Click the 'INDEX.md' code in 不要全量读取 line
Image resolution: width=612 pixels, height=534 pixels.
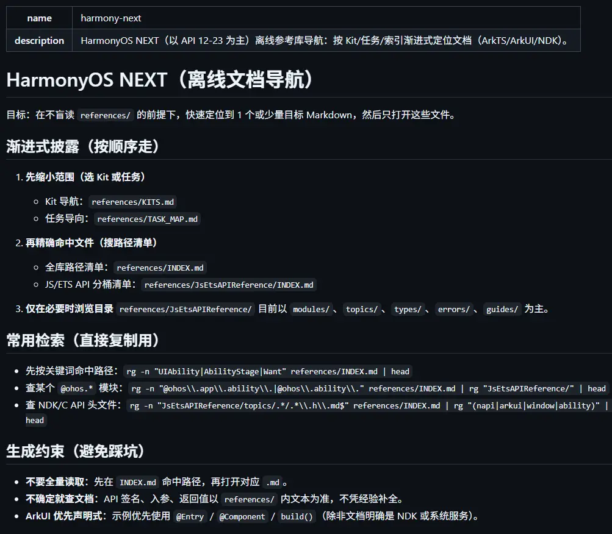[x=138, y=483]
